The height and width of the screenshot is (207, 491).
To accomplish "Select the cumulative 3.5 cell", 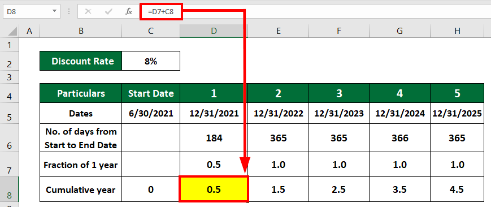I will 399,189.
